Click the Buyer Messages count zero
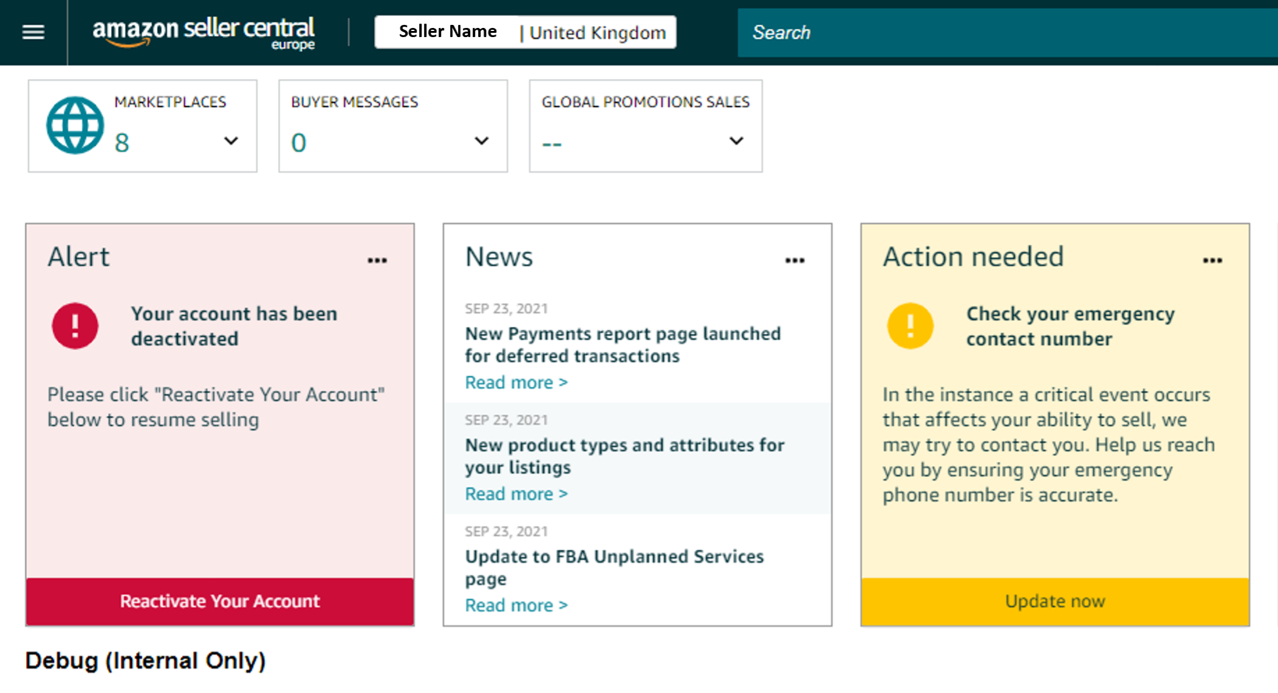This screenshot has height=693, width=1278. pyautogui.click(x=298, y=143)
